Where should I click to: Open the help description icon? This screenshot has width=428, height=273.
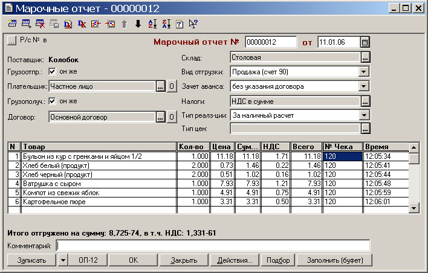(x=179, y=24)
